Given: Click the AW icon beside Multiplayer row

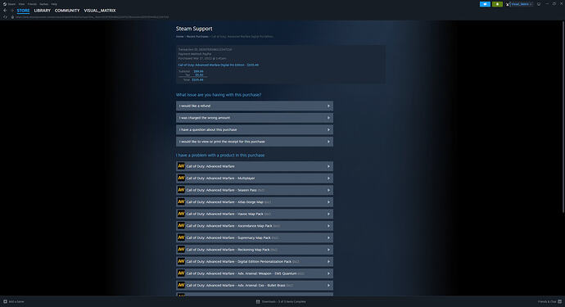Looking at the screenshot, I should (x=181, y=178).
